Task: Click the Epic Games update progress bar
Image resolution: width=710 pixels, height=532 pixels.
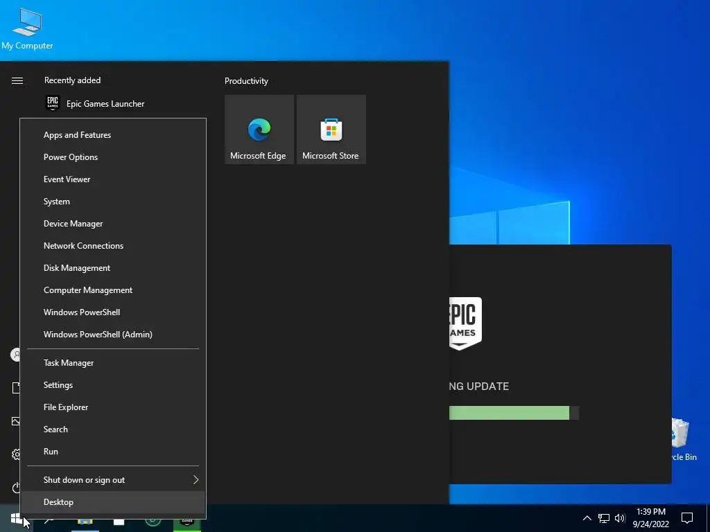Action: pyautogui.click(x=514, y=413)
